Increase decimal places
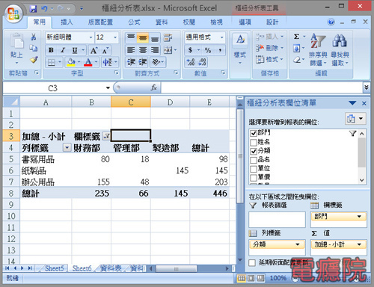 tap(191, 62)
